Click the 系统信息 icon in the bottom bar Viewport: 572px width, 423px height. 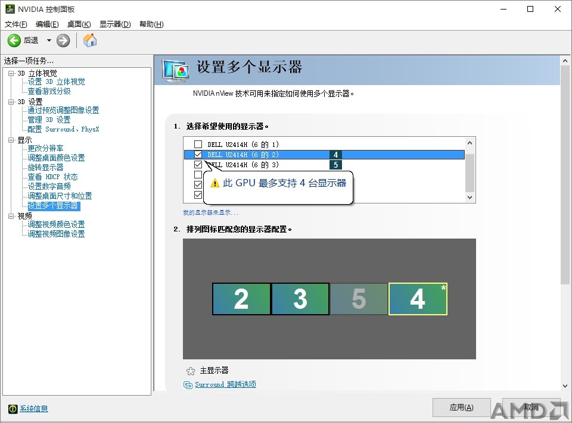13,409
